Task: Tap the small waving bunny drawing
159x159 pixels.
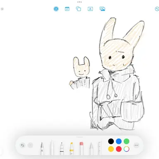Action: tap(80, 73)
